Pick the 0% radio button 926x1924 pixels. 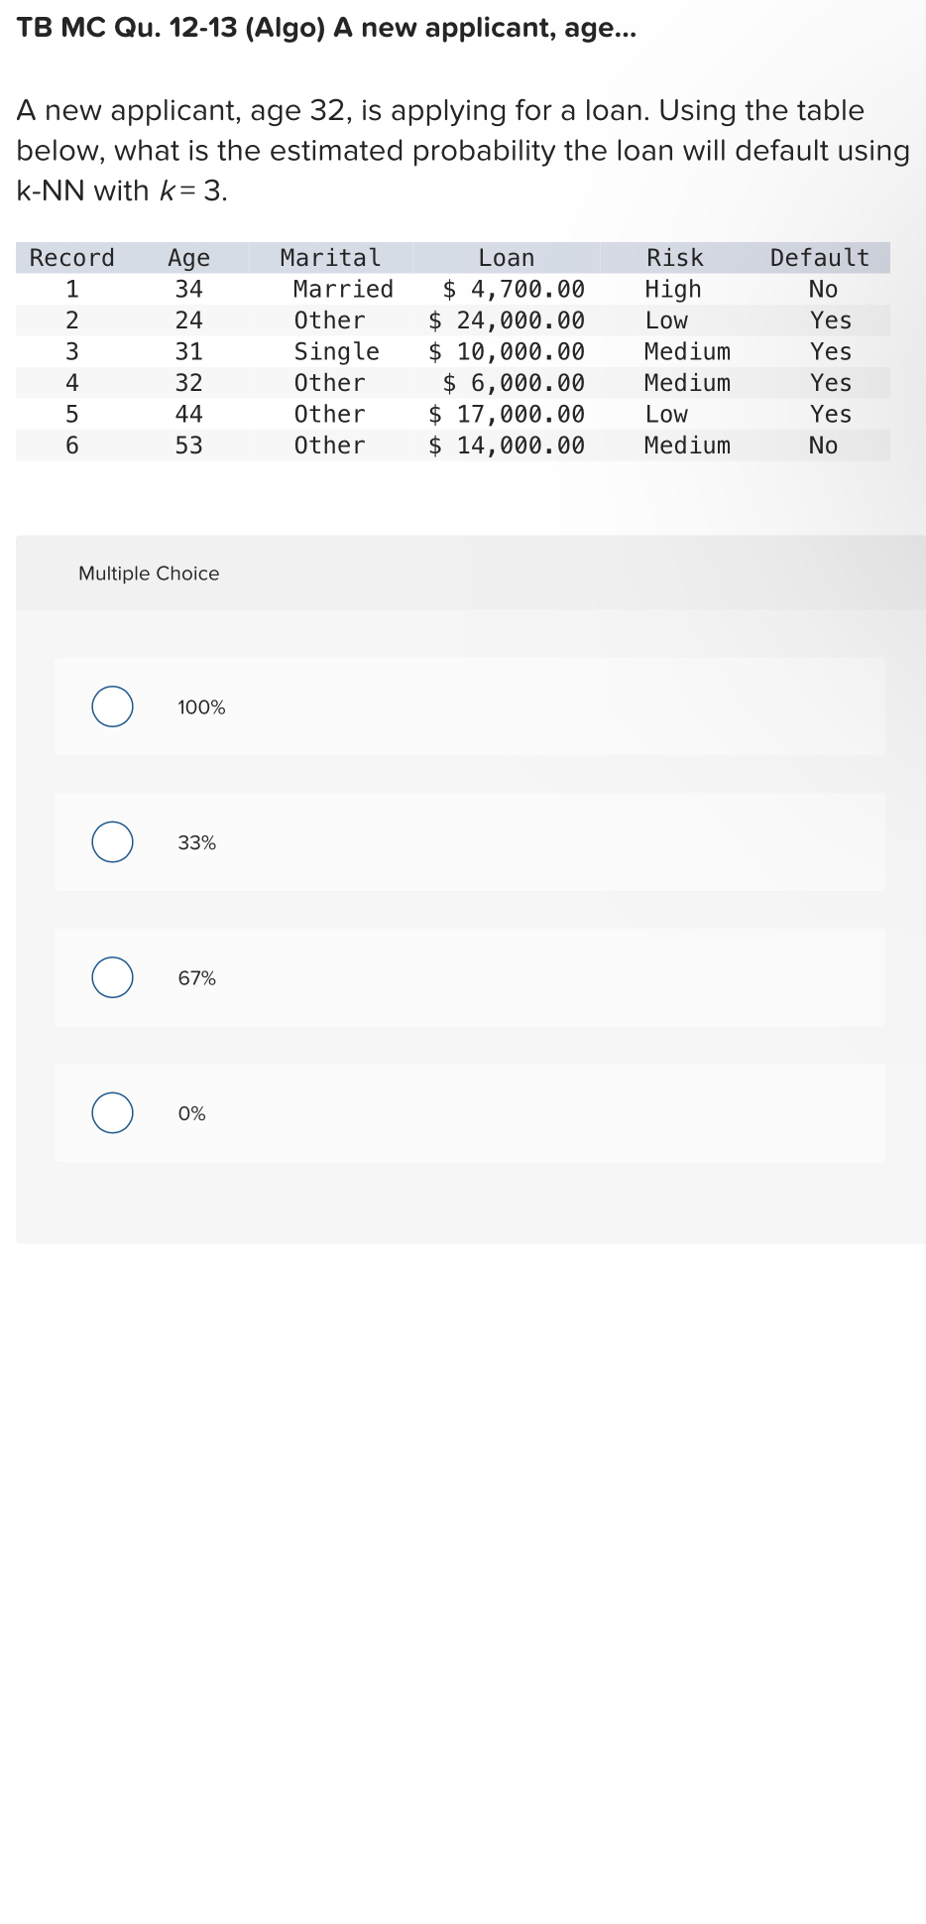113,1112
